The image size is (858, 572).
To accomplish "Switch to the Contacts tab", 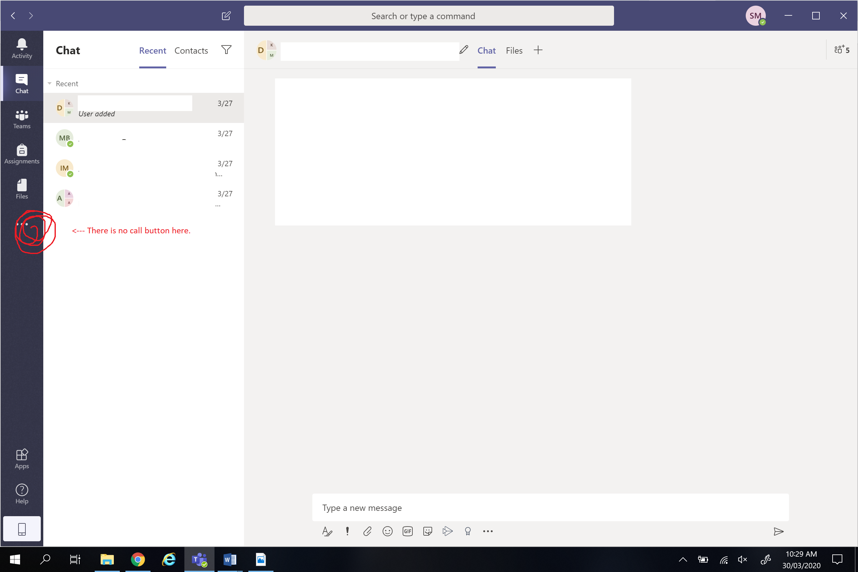I will (191, 50).
